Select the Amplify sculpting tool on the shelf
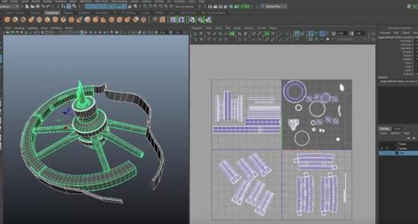Screen dimensions: 418x224 click(135, 19)
